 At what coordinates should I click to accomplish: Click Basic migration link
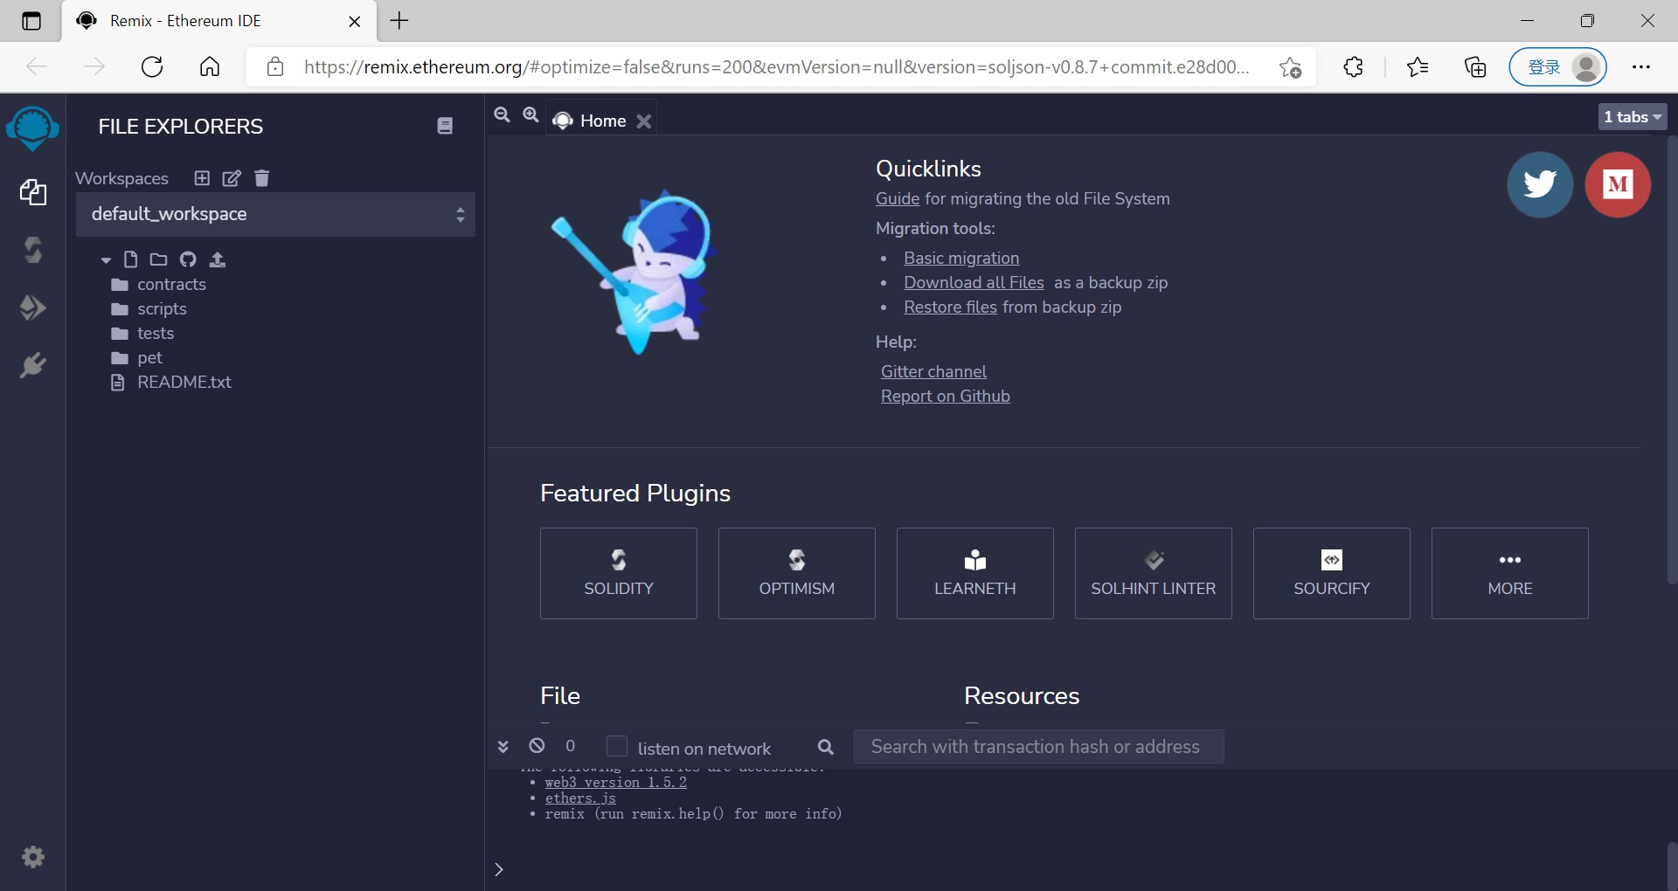click(x=961, y=258)
